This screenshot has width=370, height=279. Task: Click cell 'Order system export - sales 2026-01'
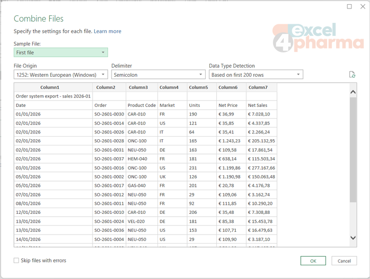53,96
